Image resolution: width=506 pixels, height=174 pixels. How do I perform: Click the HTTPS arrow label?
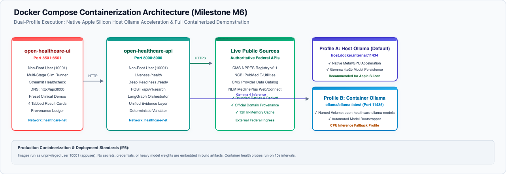[200, 58]
